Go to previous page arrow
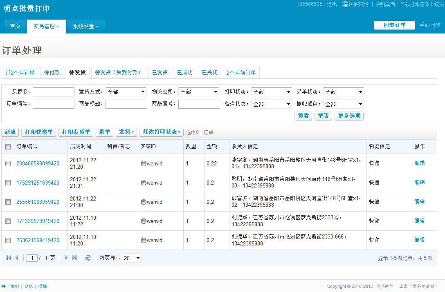 tap(17, 258)
